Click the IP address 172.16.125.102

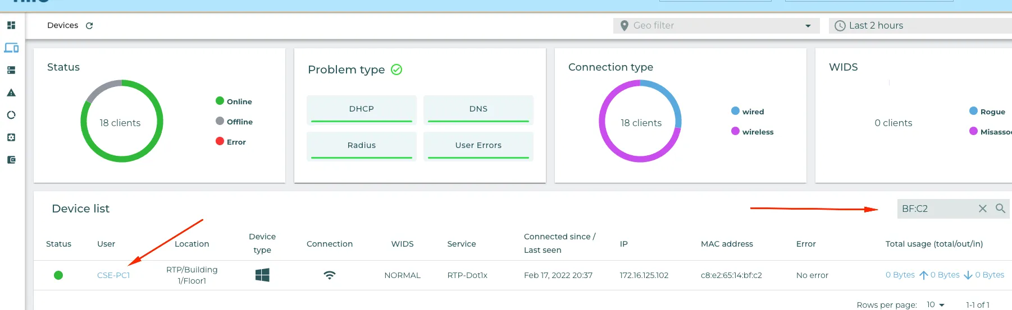[644, 275]
